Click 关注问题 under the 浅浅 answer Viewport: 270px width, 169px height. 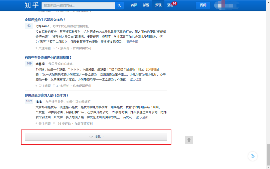(x=43, y=123)
